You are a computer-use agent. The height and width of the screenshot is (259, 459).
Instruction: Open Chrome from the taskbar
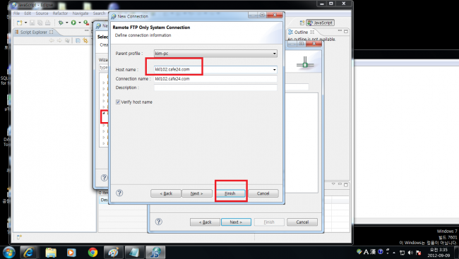[x=93, y=252]
